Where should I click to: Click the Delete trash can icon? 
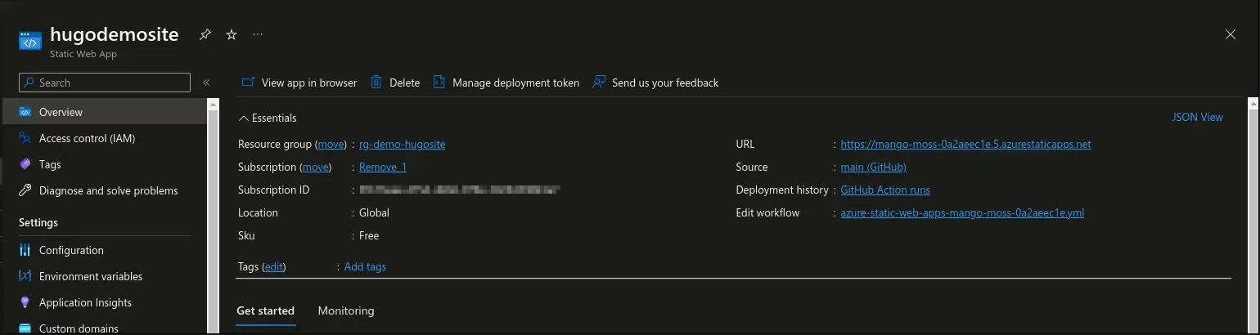[x=376, y=83]
